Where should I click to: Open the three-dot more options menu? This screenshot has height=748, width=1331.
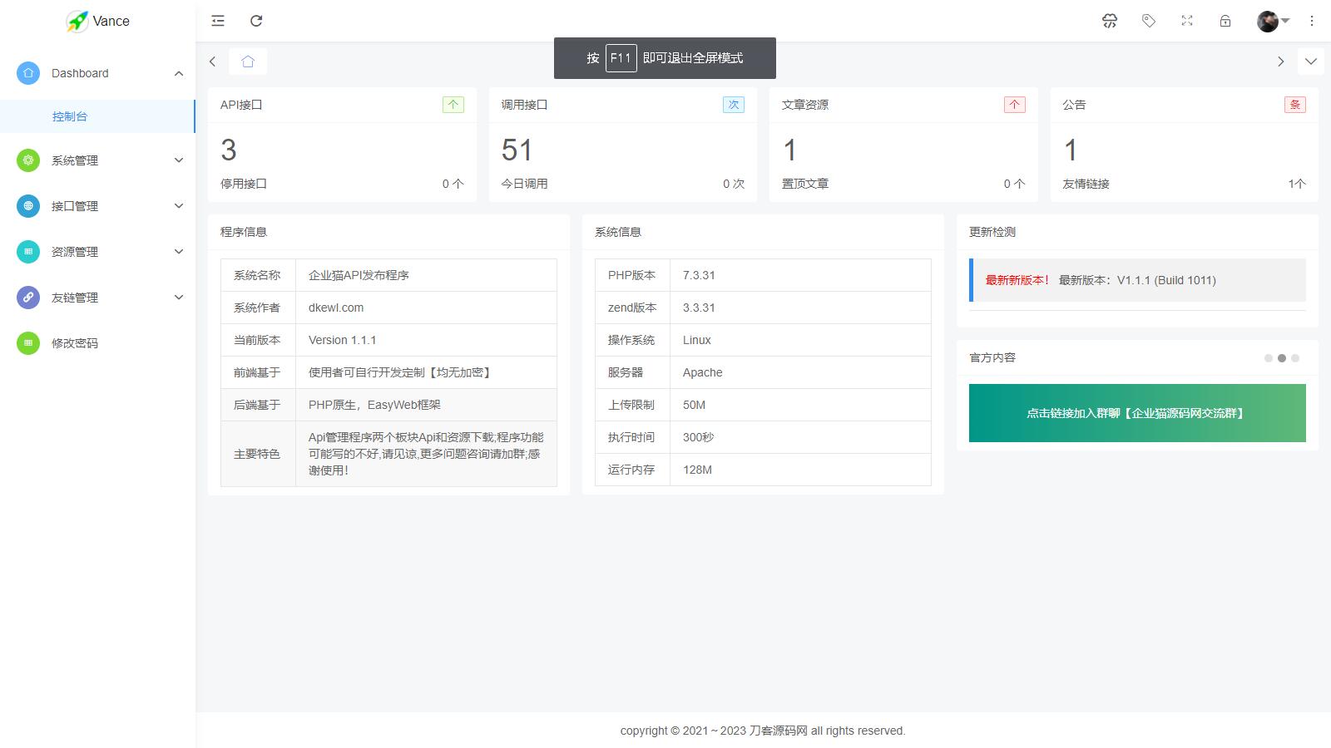pyautogui.click(x=1311, y=21)
